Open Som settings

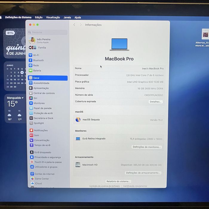(34, 135)
